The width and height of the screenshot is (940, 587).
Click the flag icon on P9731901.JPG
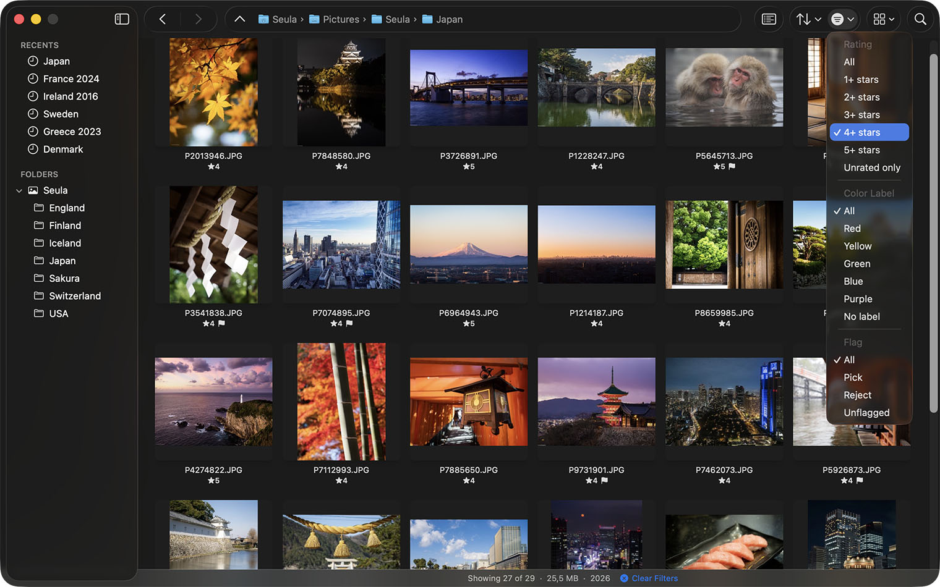click(x=605, y=480)
